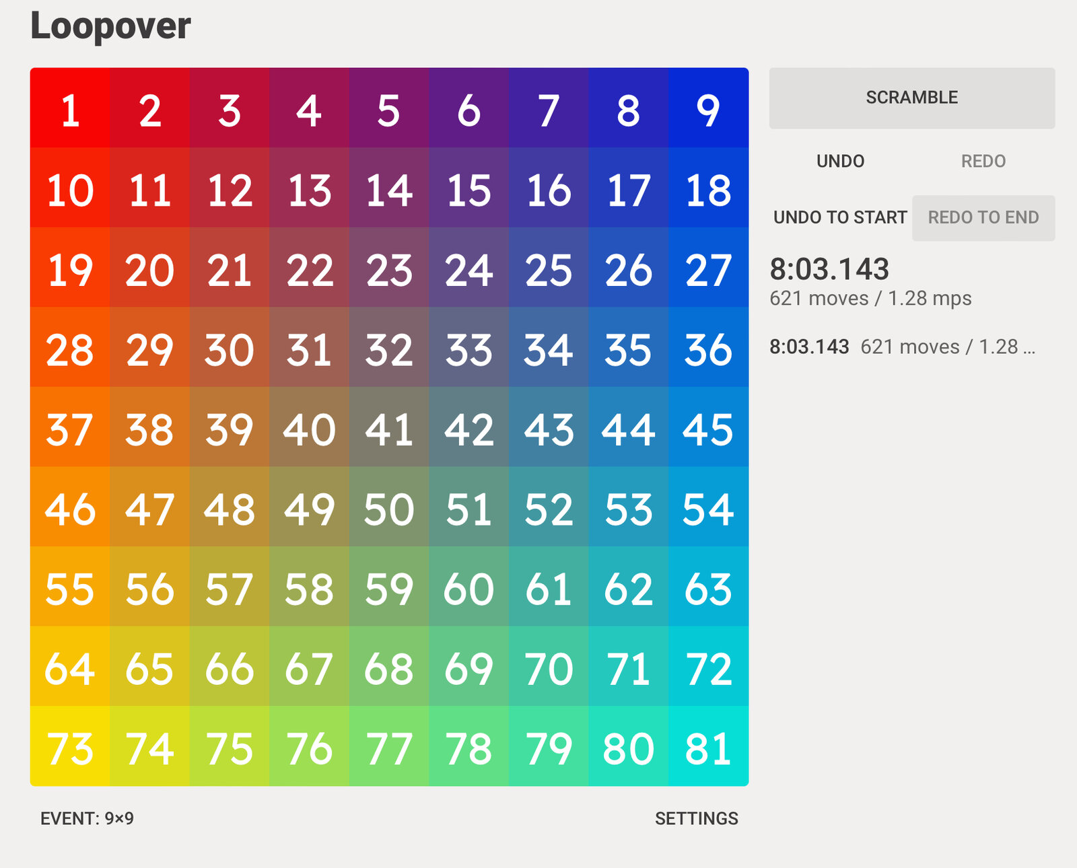Select tile number 25
This screenshot has height=868, width=1077.
click(549, 267)
